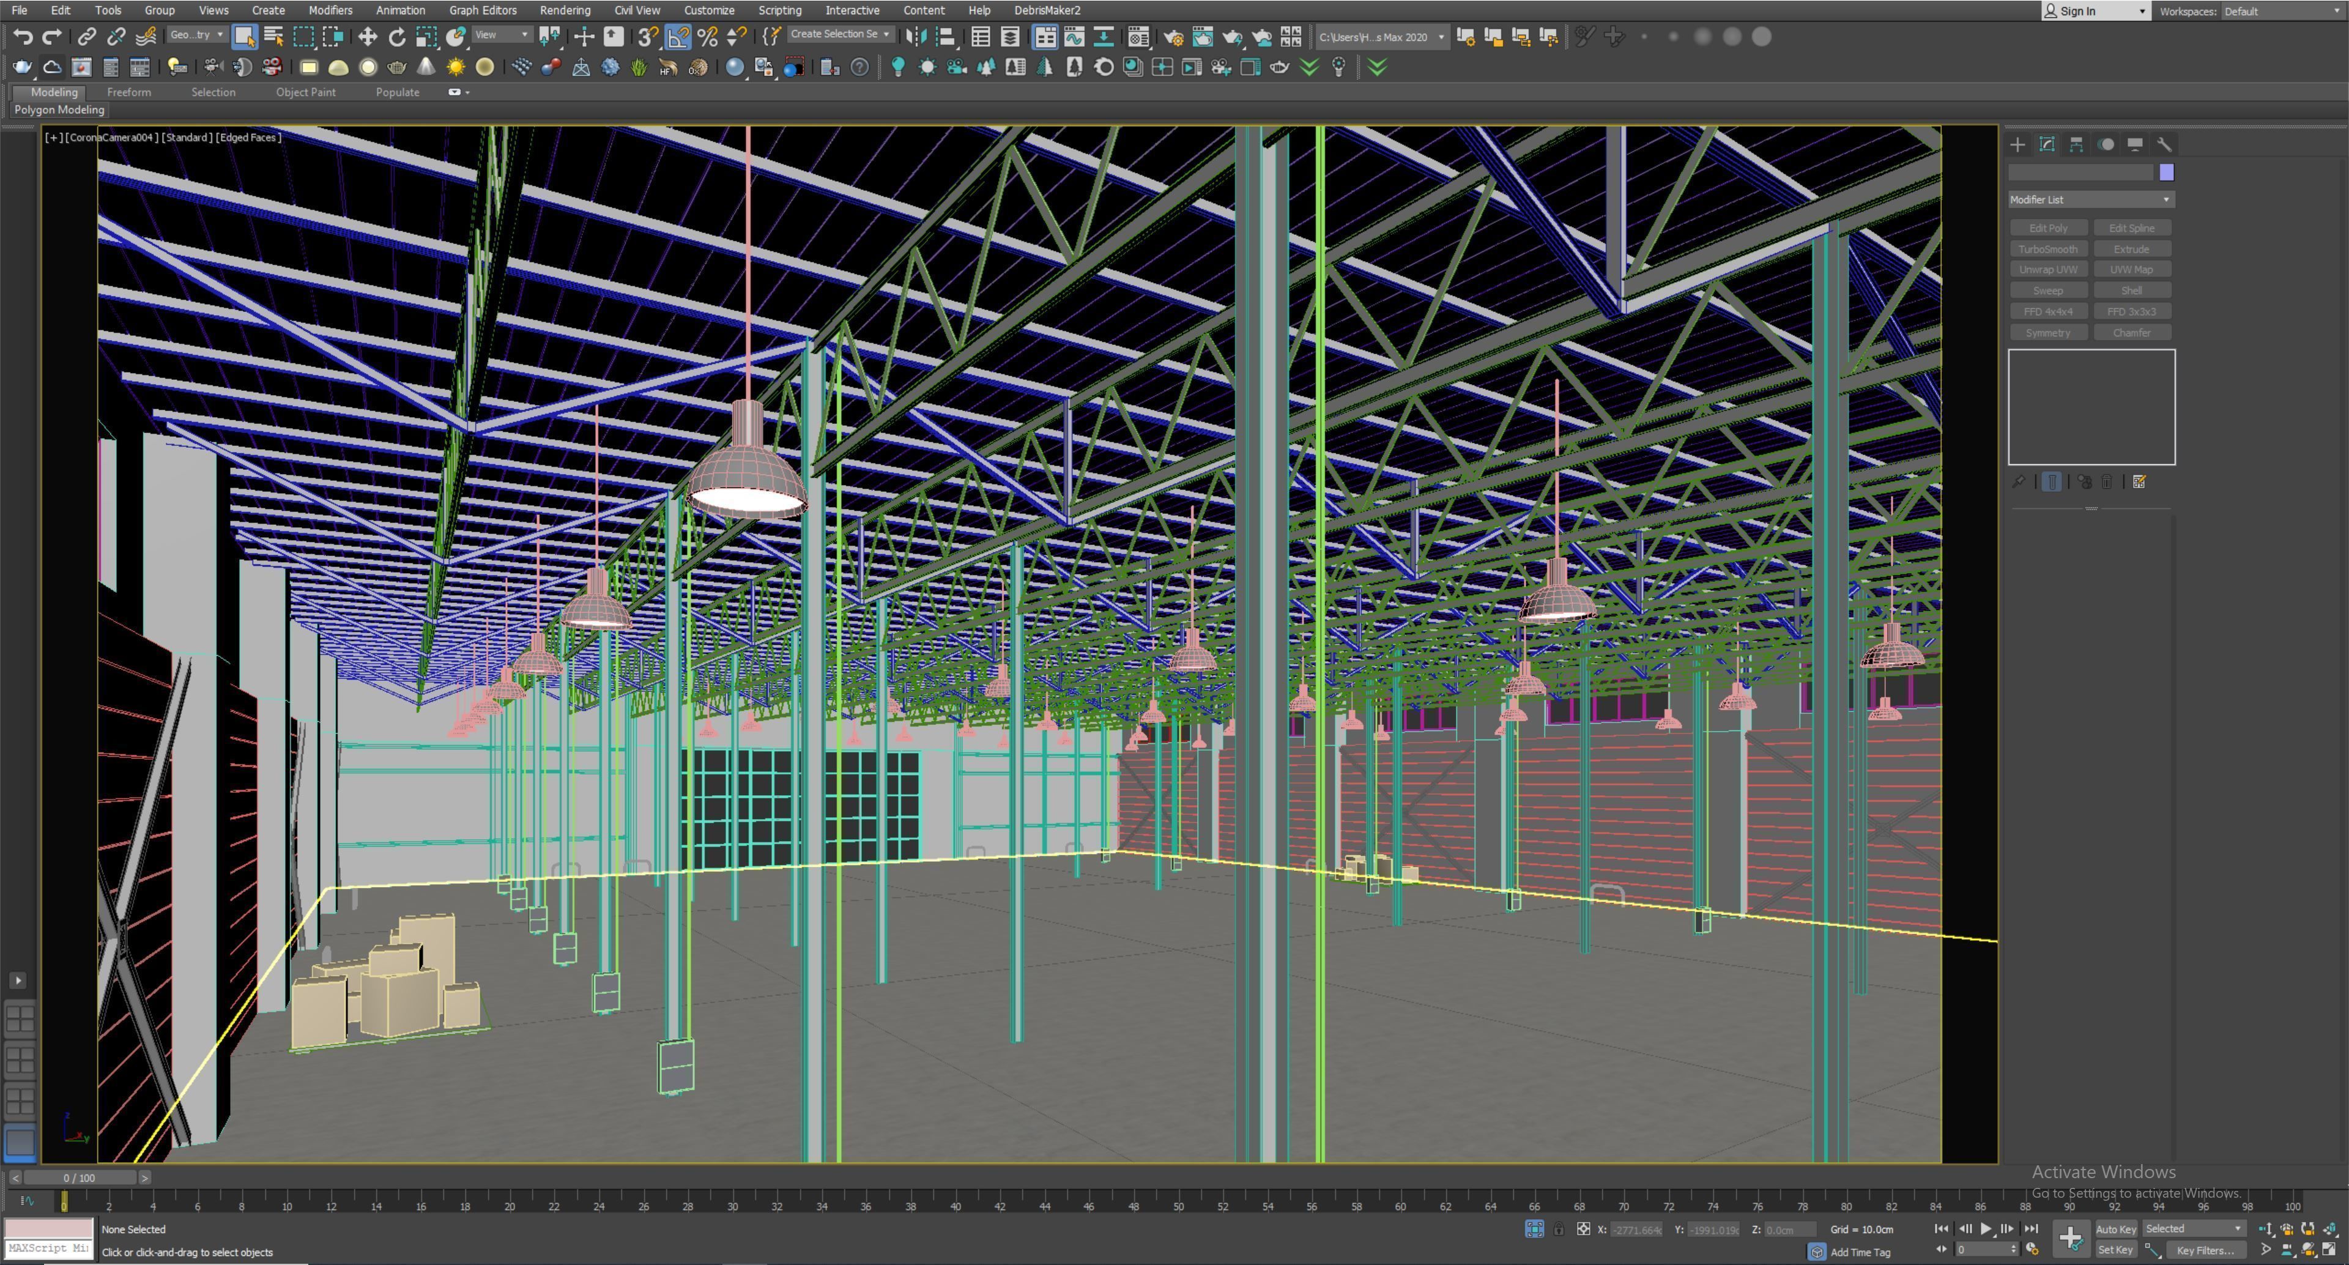
Task: Click the object color swatch
Action: click(2167, 172)
